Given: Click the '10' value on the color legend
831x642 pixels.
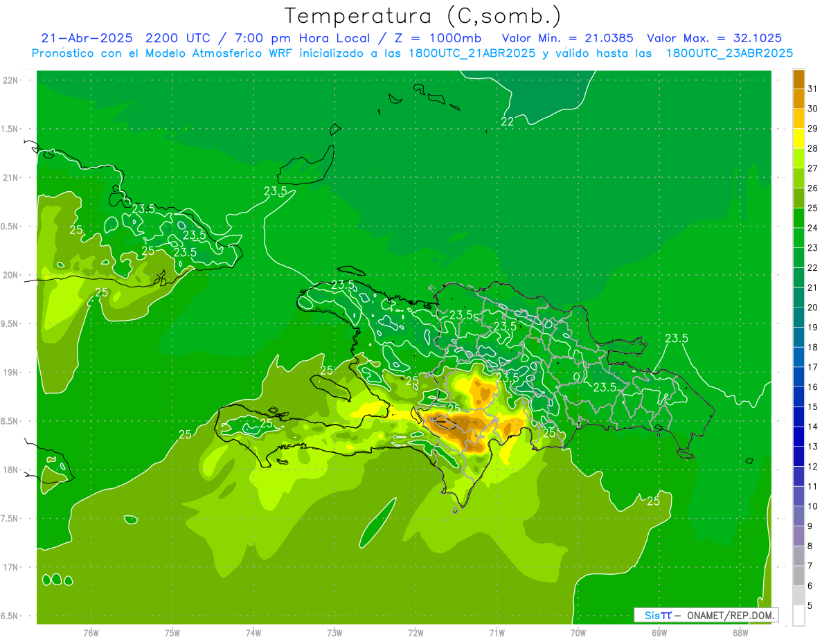Looking at the screenshot, I should [x=812, y=506].
